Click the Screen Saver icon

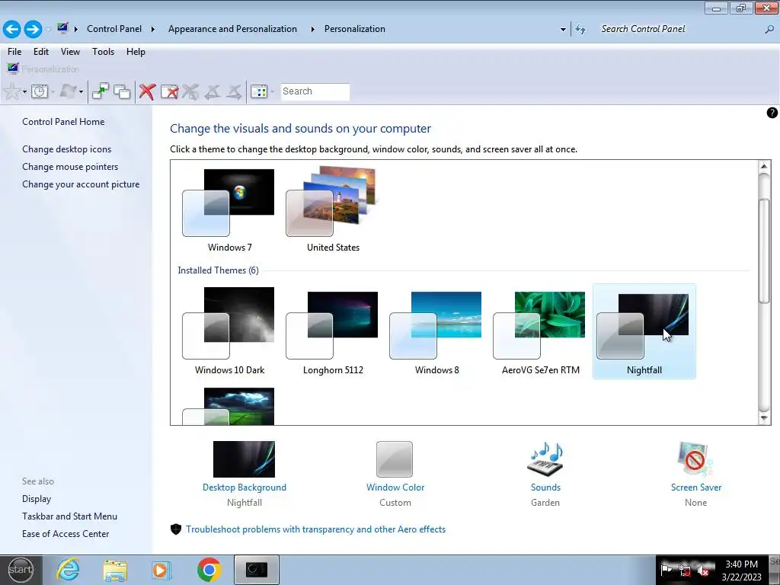[x=695, y=459]
